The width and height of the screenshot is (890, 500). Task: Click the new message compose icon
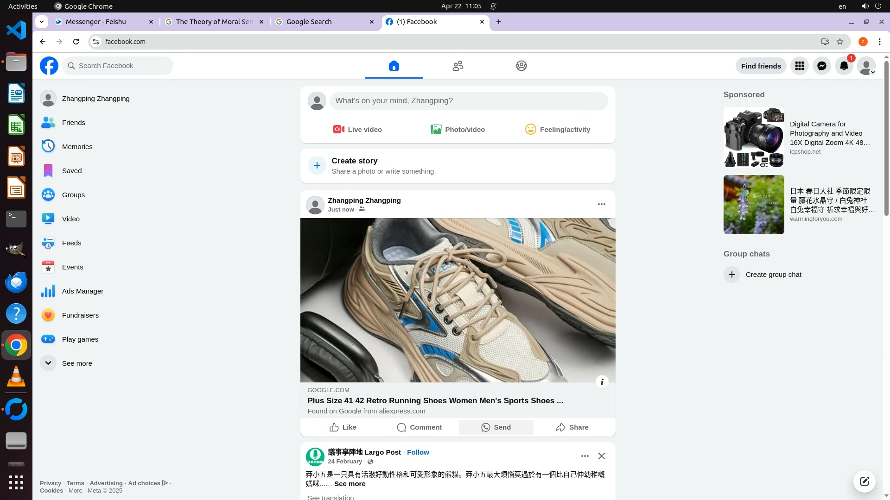[x=864, y=481]
